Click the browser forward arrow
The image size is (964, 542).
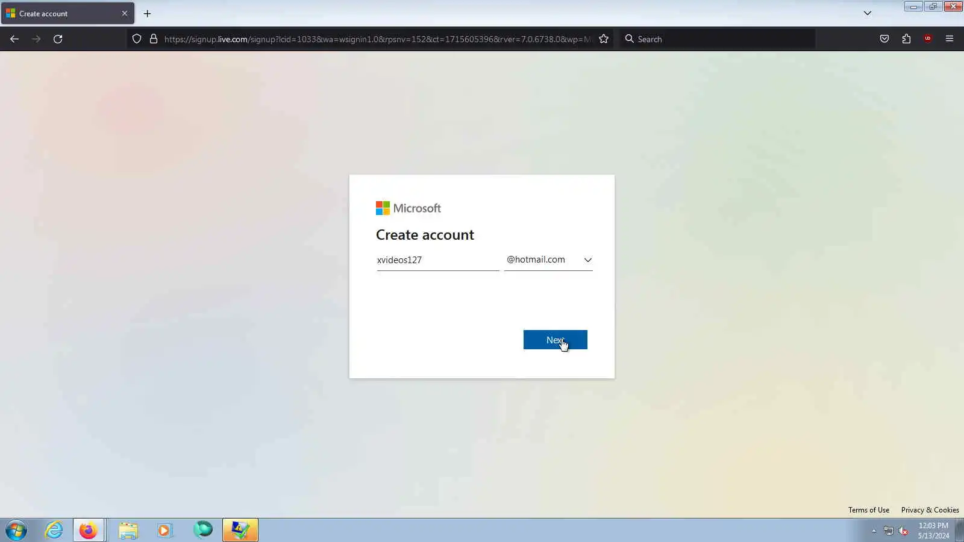[x=36, y=39]
